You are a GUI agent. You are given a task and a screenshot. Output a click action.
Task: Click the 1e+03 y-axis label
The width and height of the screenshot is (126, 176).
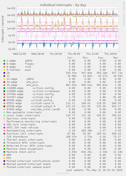tap(11, 8)
